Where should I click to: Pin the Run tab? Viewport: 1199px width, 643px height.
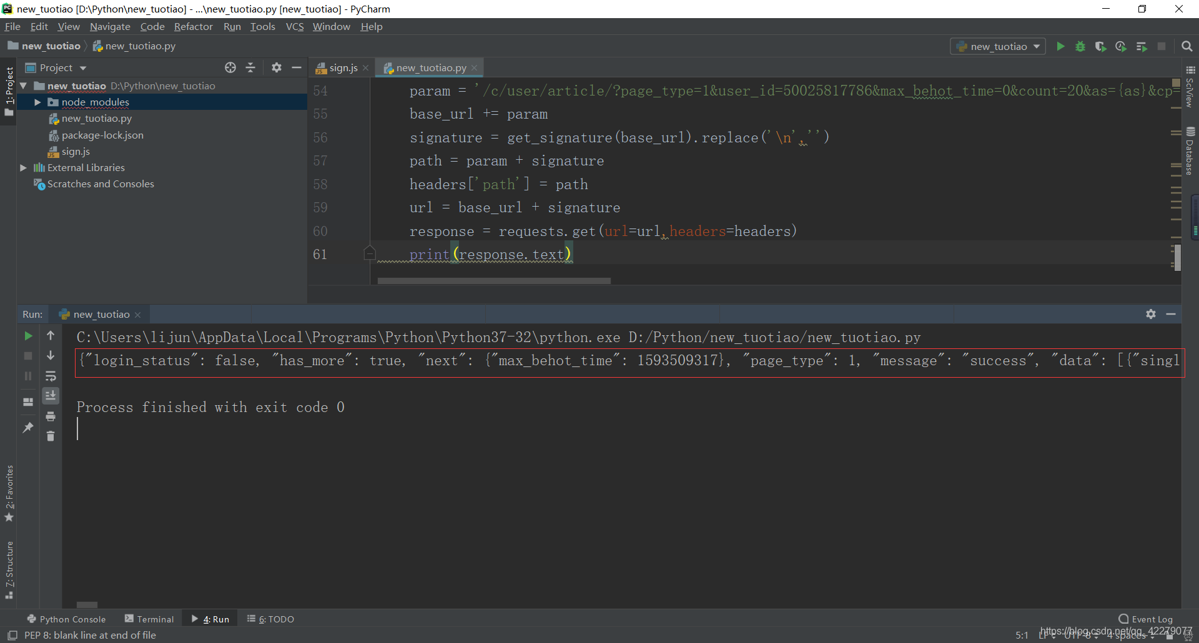coord(28,428)
